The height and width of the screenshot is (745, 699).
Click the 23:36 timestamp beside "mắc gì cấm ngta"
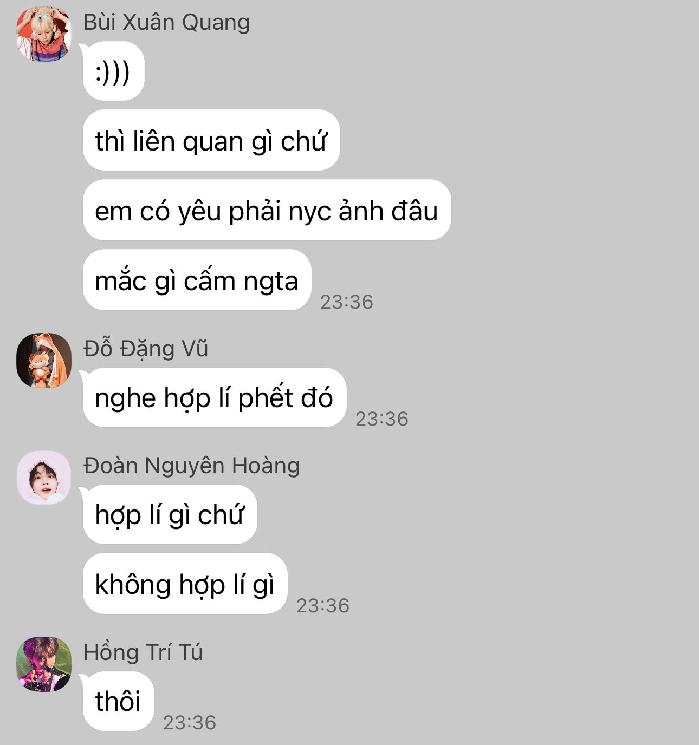pyautogui.click(x=347, y=302)
